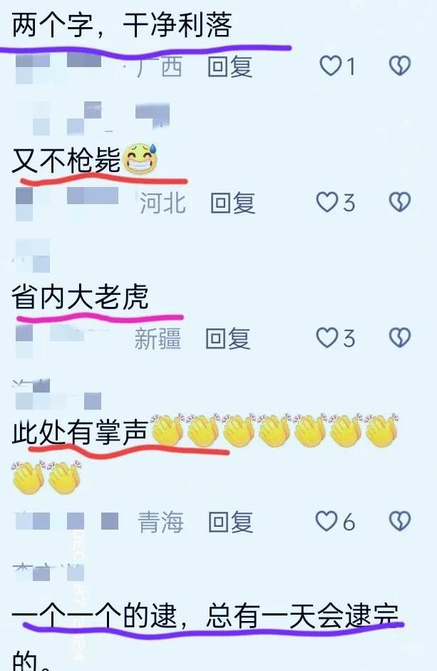Image resolution: width=437 pixels, height=671 pixels.
Task: Like the 又不枪毙 comment heart
Action: coord(327,202)
